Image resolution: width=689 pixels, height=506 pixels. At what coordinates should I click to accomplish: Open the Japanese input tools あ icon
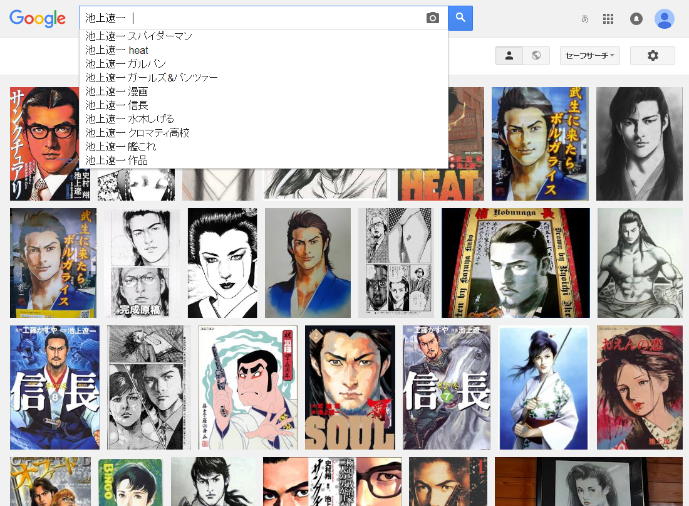(585, 18)
